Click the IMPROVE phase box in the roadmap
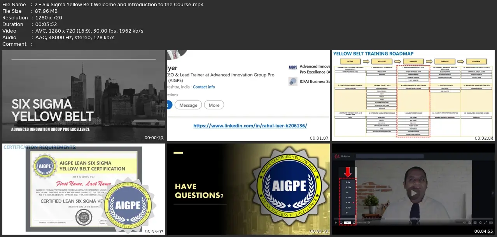The width and height of the screenshot is (497, 237). (444, 61)
